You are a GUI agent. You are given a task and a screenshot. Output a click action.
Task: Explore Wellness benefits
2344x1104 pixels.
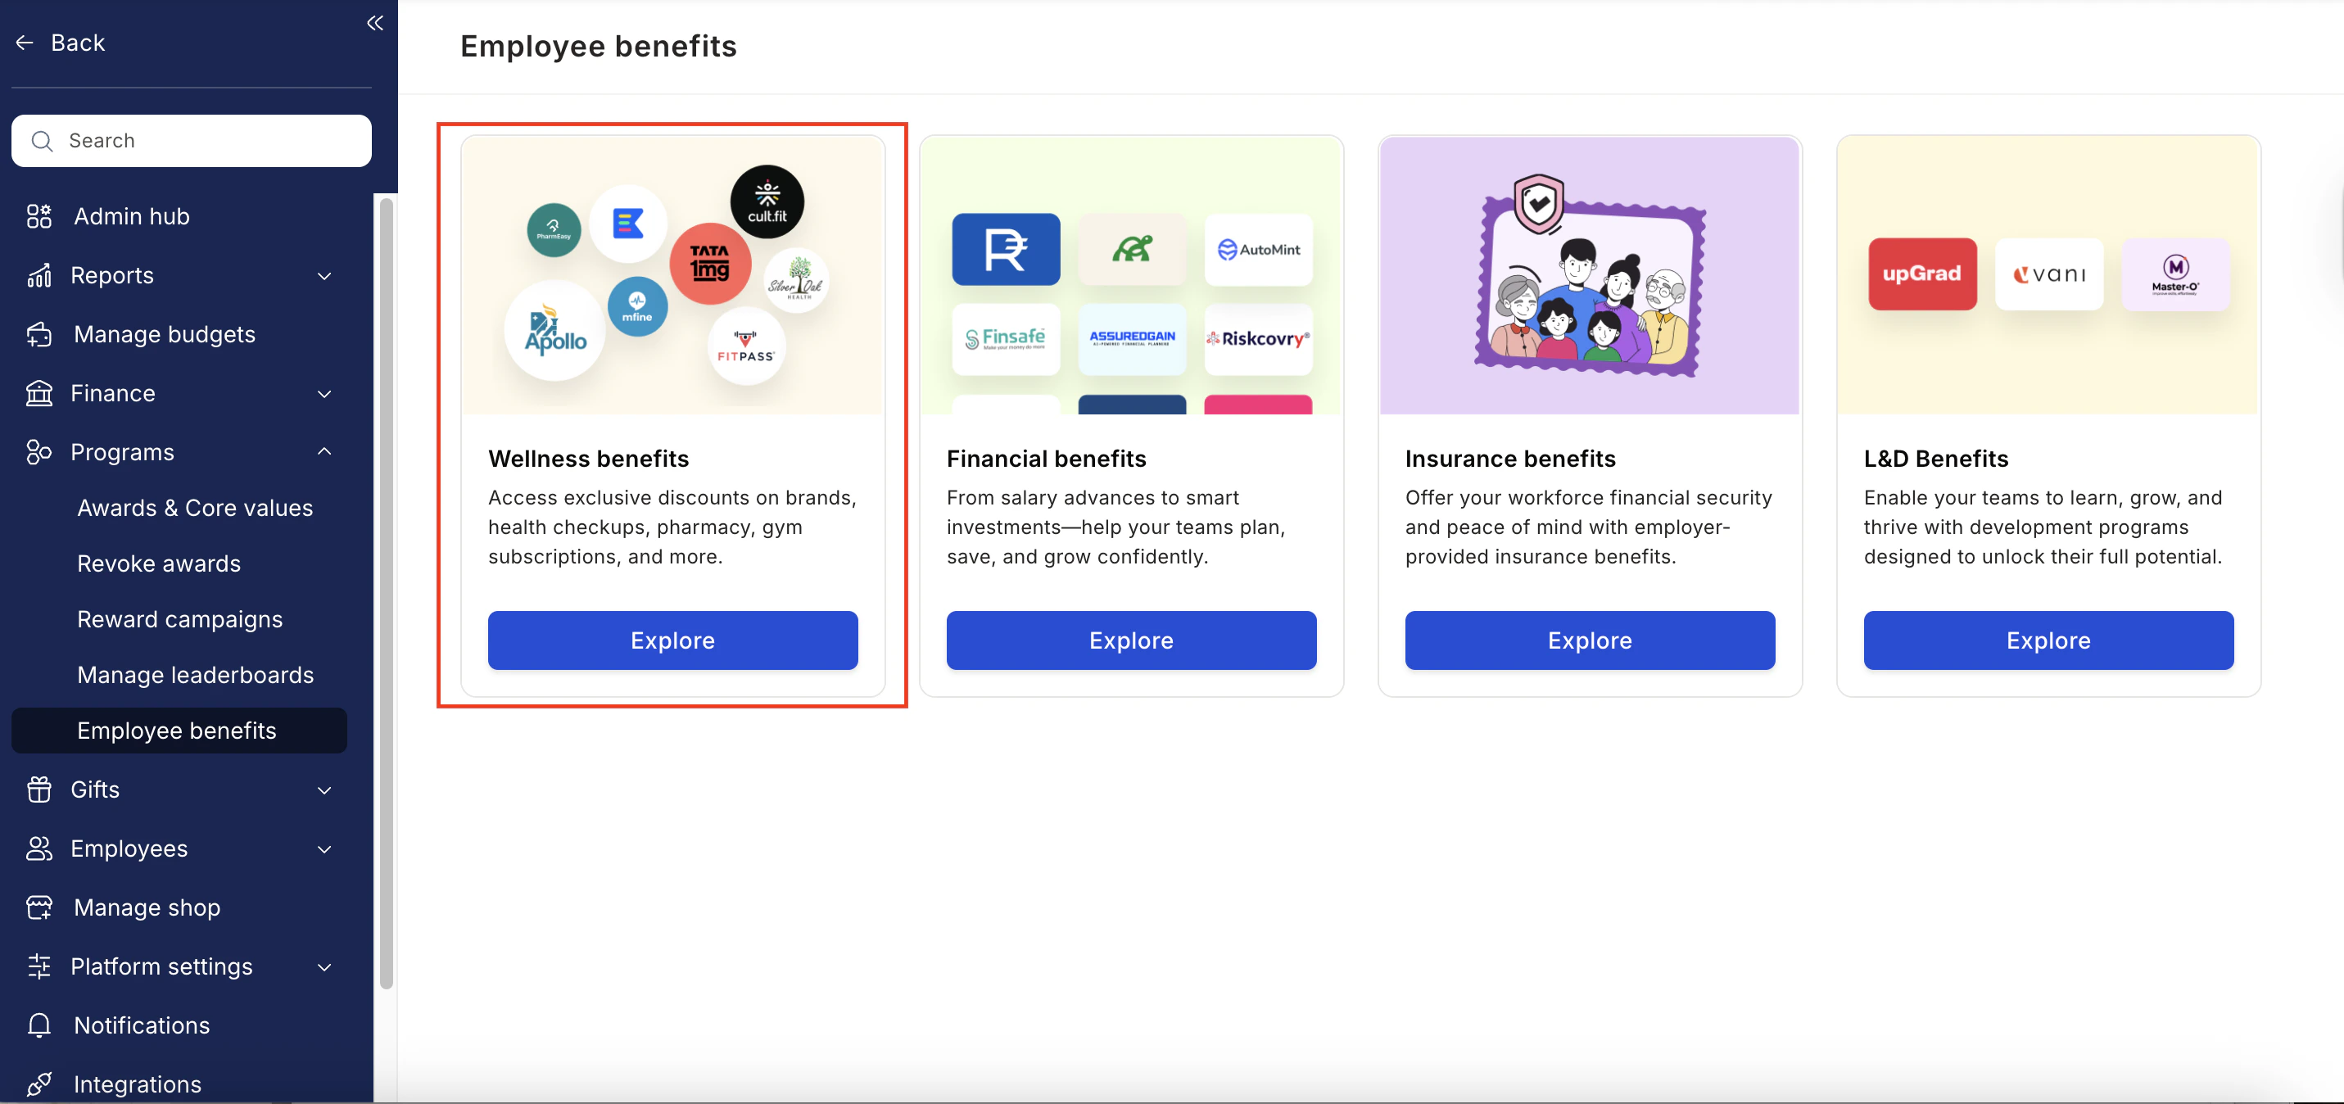[x=672, y=640]
